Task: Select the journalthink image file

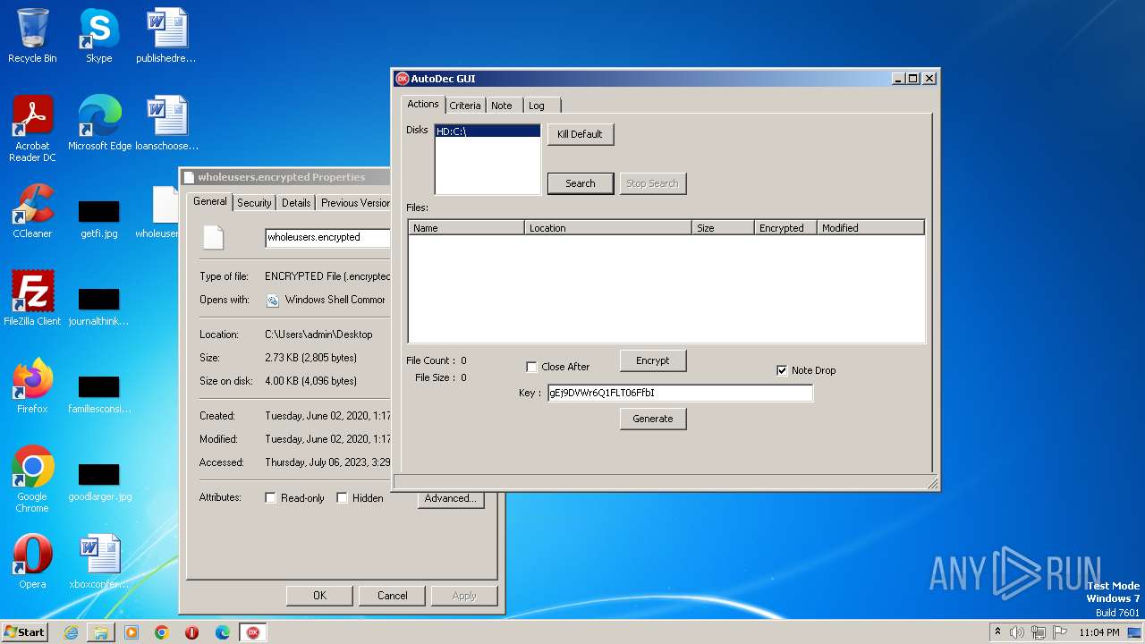Action: point(98,306)
